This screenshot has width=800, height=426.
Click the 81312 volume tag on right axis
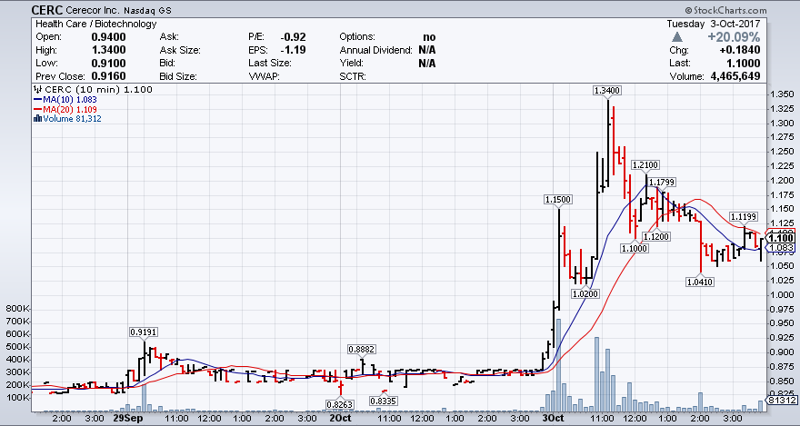[782, 400]
